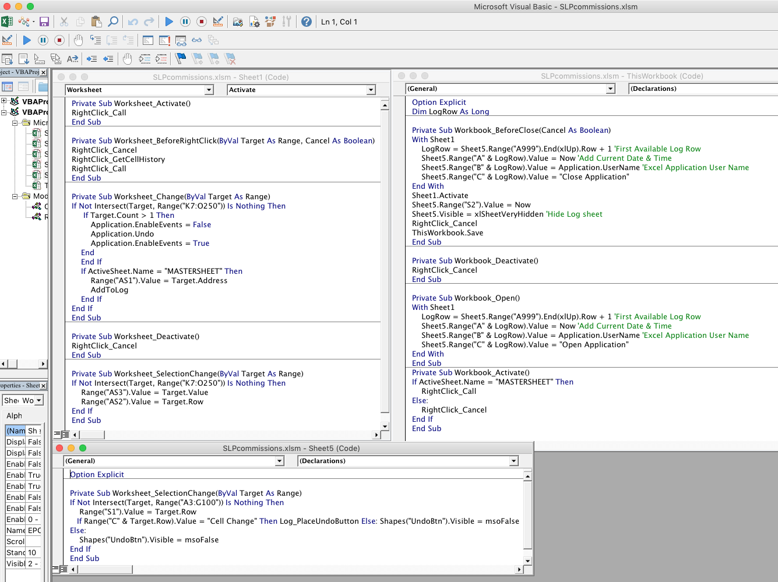Click the Sheet1 window horizontal scrollbar thumb
The width and height of the screenshot is (778, 582).
tap(92, 435)
